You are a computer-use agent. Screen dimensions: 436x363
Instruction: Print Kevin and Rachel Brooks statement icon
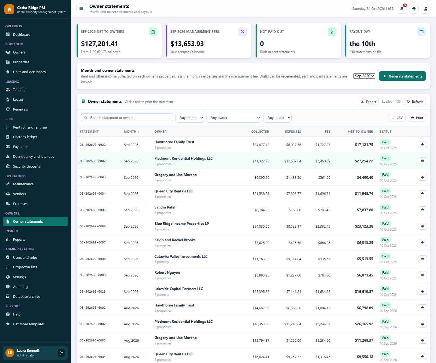(422, 243)
